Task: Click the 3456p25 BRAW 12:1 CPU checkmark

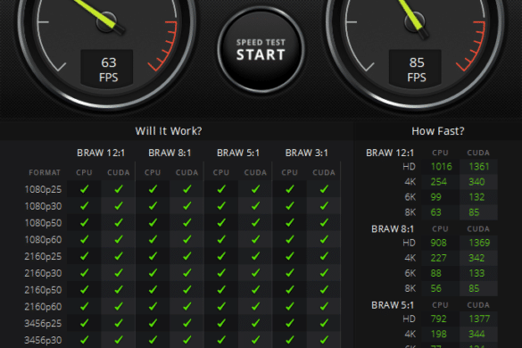Action: (x=84, y=323)
